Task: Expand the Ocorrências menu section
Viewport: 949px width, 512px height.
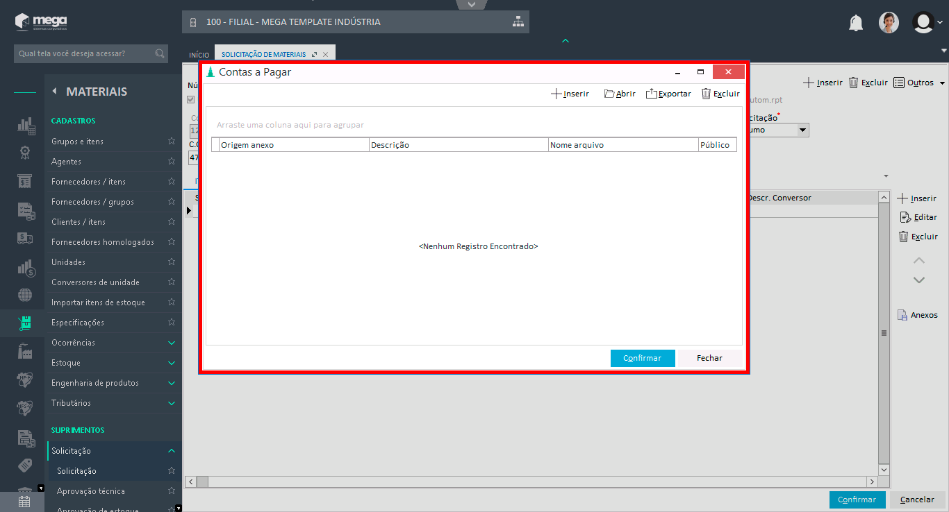Action: point(172,343)
